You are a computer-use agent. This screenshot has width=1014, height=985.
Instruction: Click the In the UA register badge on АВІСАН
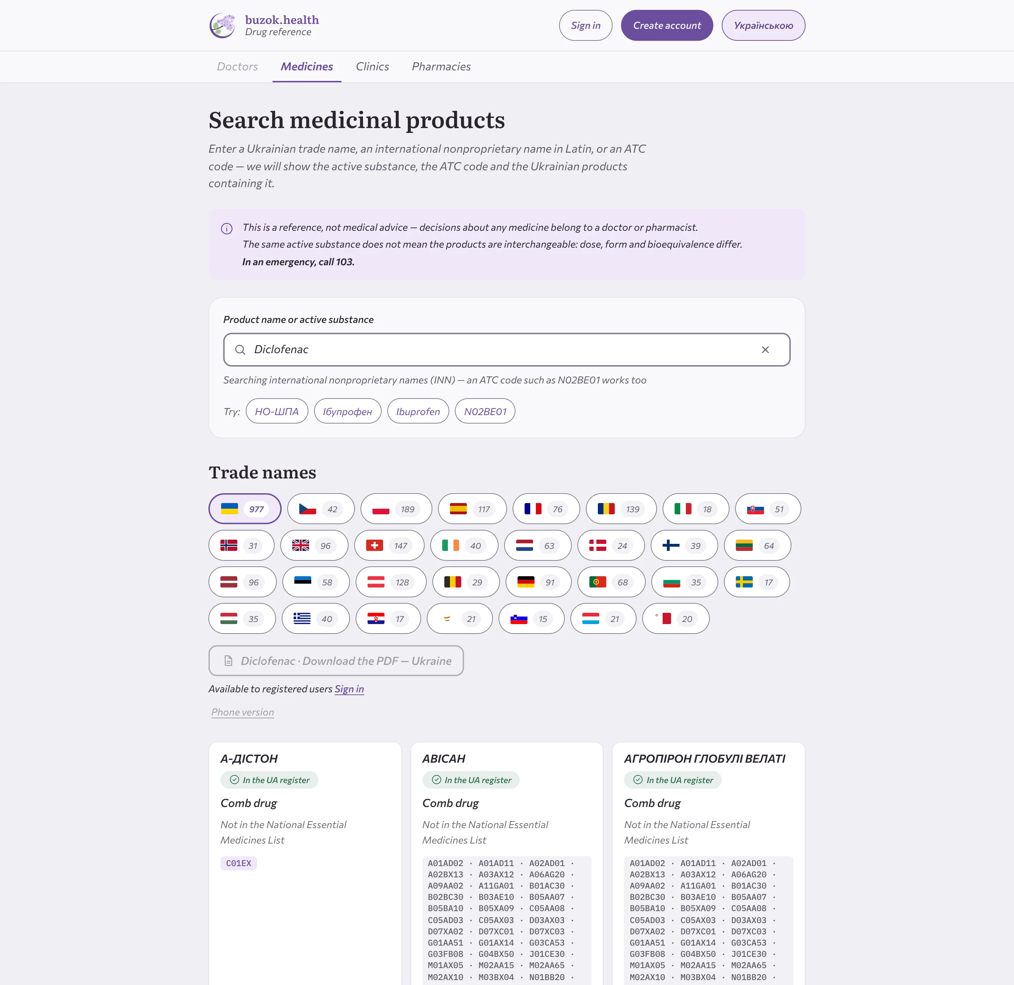tap(471, 780)
